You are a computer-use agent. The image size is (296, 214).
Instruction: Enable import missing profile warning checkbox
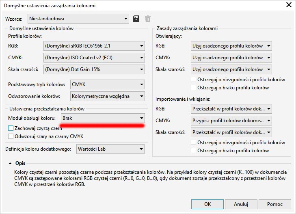[194, 151]
